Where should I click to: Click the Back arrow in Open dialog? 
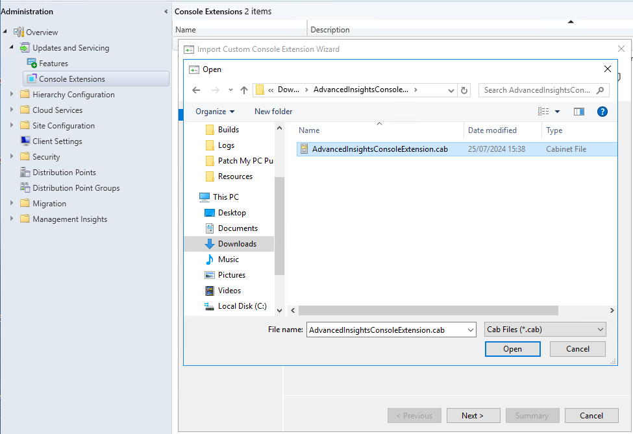tap(196, 90)
